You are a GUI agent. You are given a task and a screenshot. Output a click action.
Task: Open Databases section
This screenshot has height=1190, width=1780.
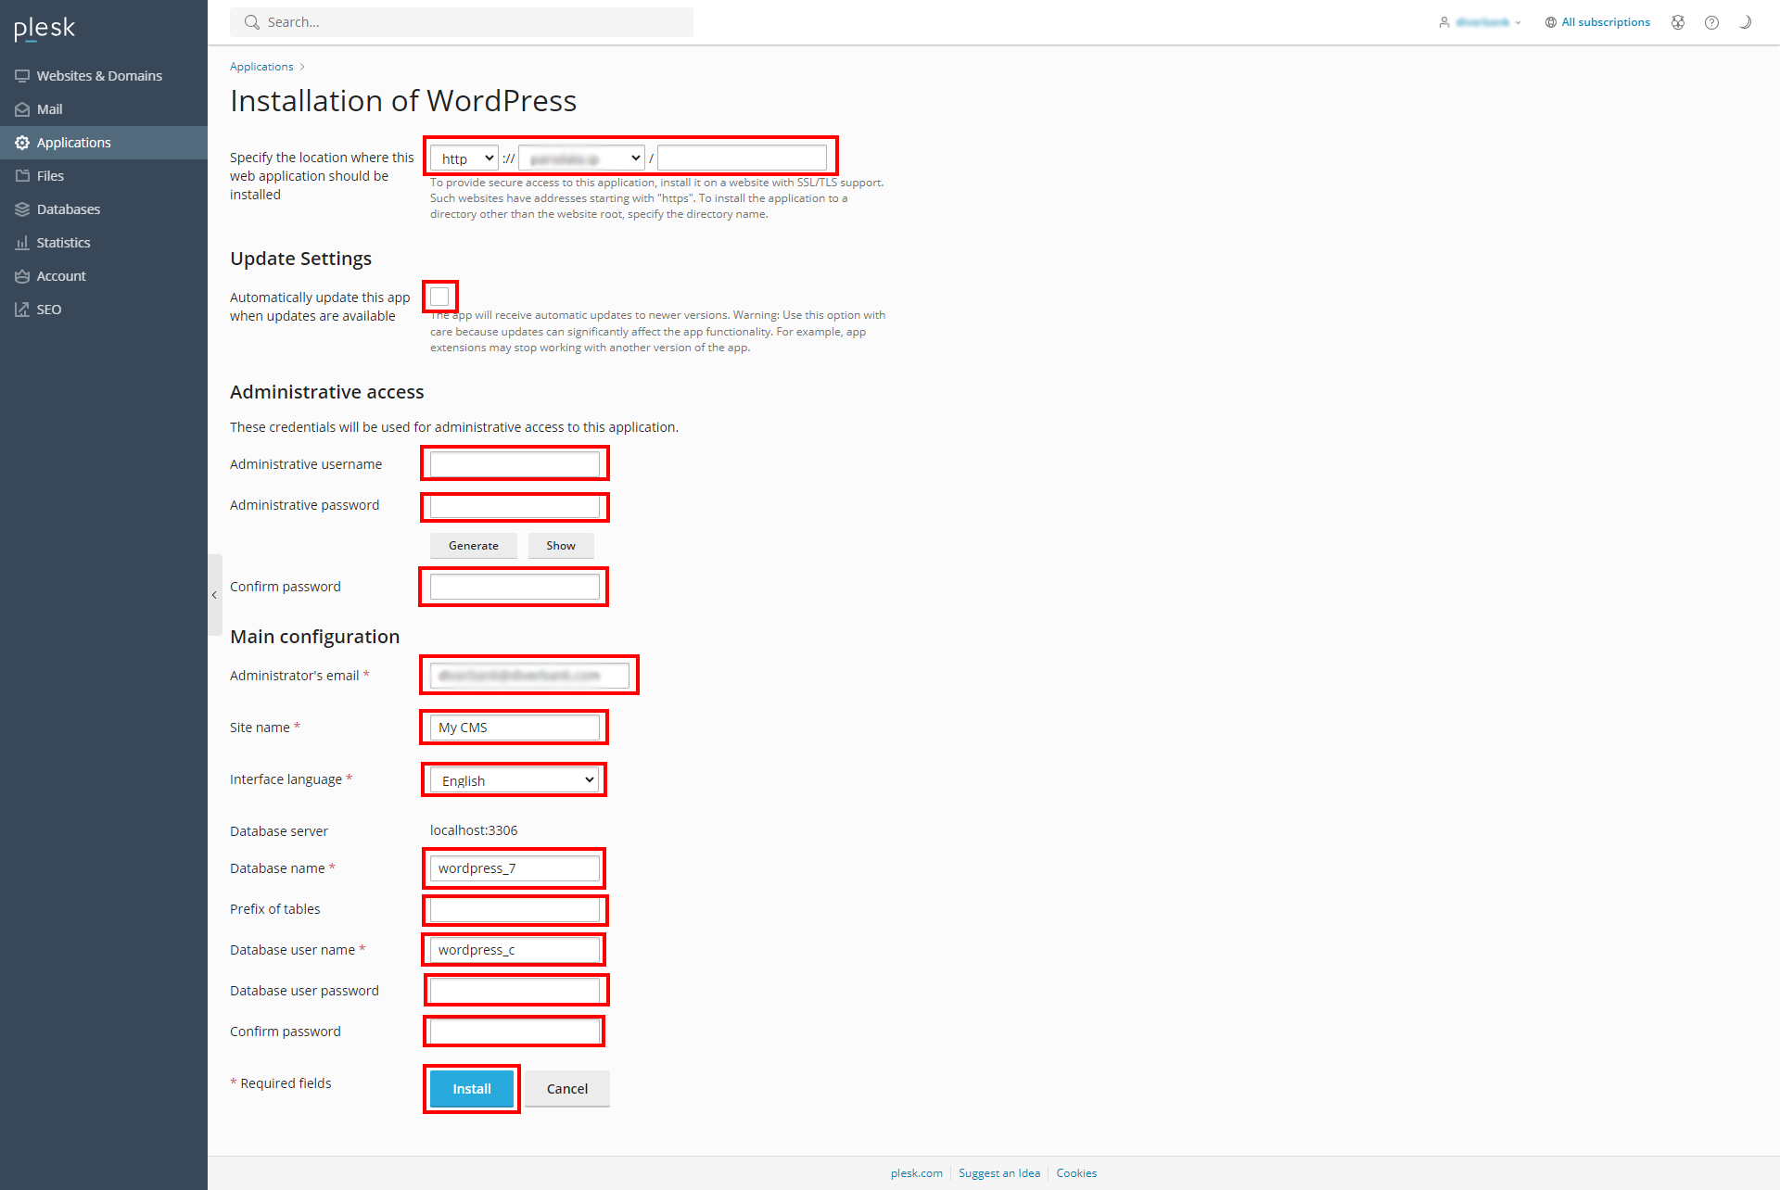click(x=104, y=209)
